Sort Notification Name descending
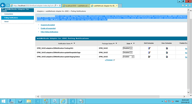The width and height of the screenshot is (192, 104). pyautogui.click(x=74, y=43)
